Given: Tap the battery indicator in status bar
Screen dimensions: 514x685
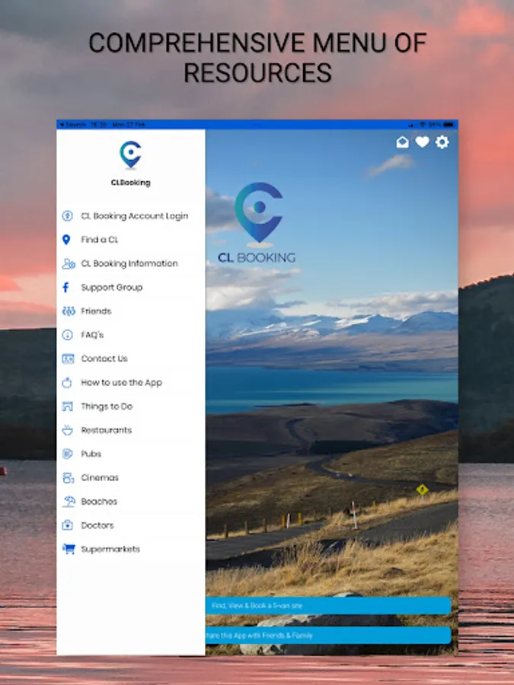Looking at the screenshot, I should coord(450,125).
